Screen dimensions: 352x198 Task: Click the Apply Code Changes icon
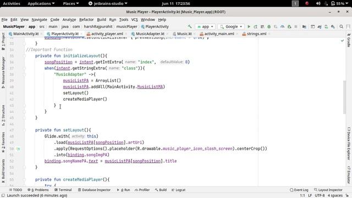pos(262,26)
